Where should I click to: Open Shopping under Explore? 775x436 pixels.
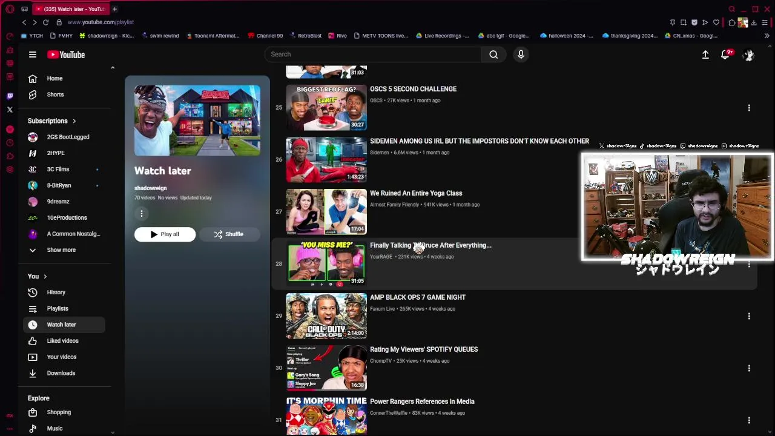[x=64, y=412]
